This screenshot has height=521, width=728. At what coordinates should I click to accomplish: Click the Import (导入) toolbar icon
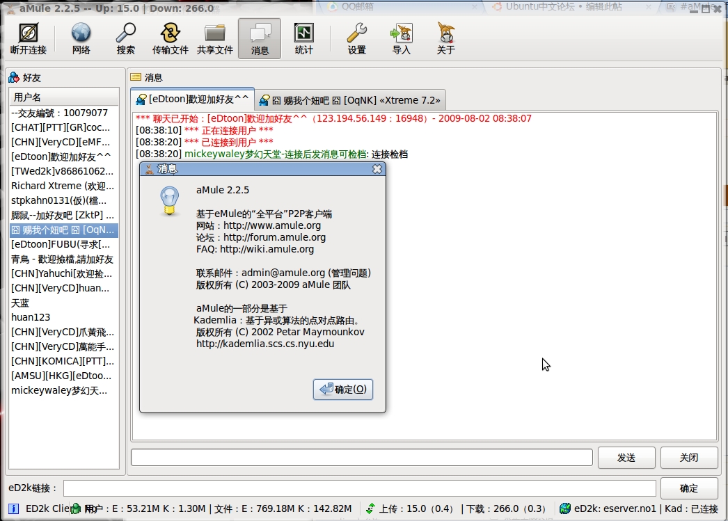pyautogui.click(x=401, y=38)
